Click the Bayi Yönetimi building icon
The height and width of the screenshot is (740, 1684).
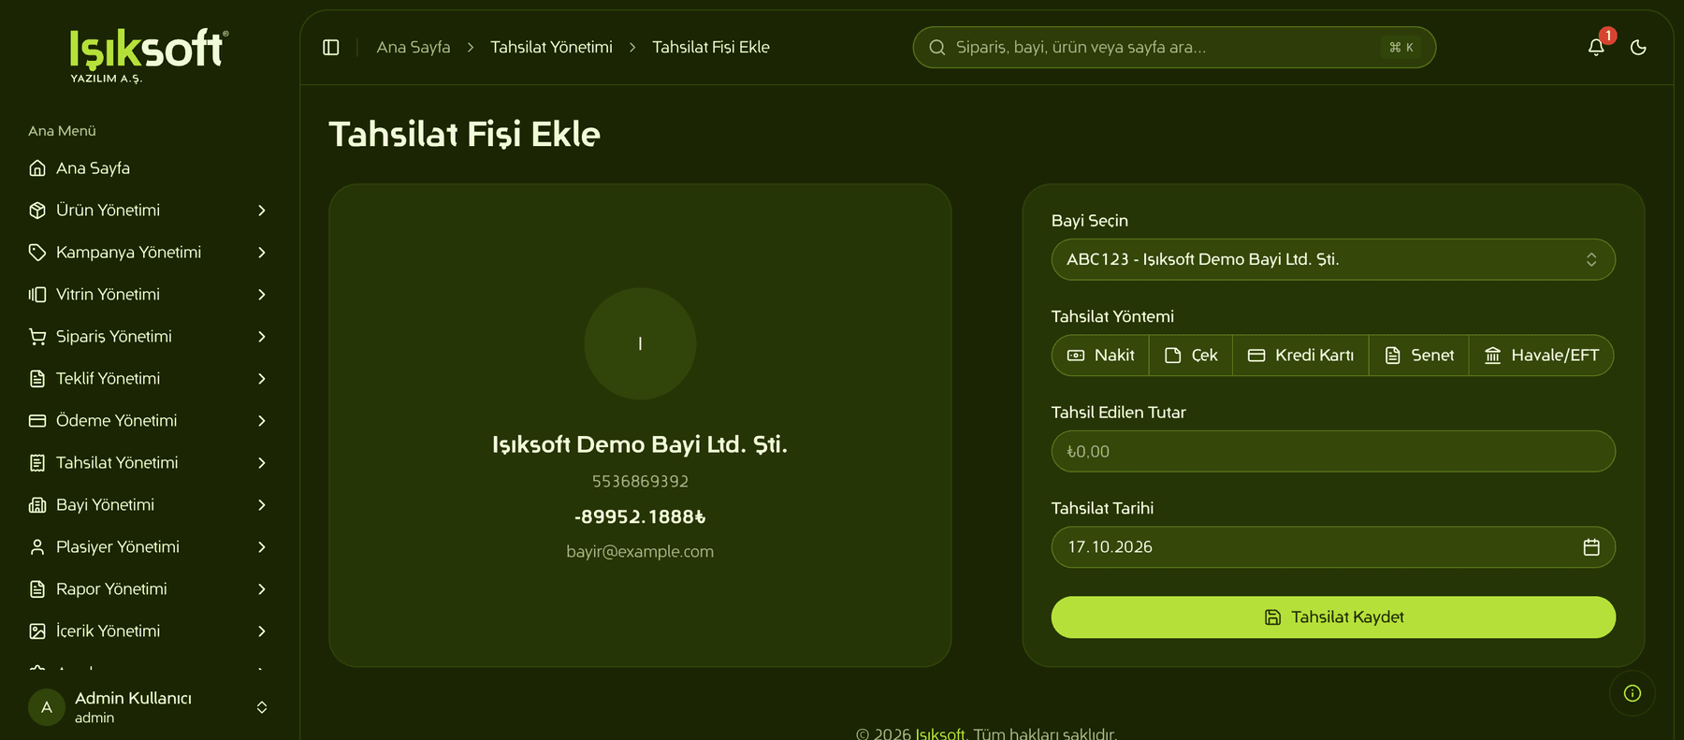coord(37,505)
